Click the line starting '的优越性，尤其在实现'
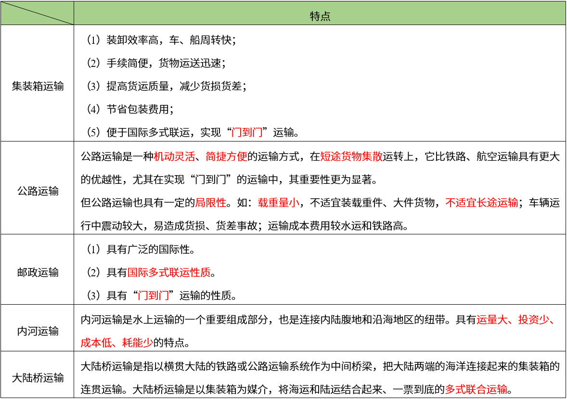The width and height of the screenshot is (567, 399). click(229, 180)
